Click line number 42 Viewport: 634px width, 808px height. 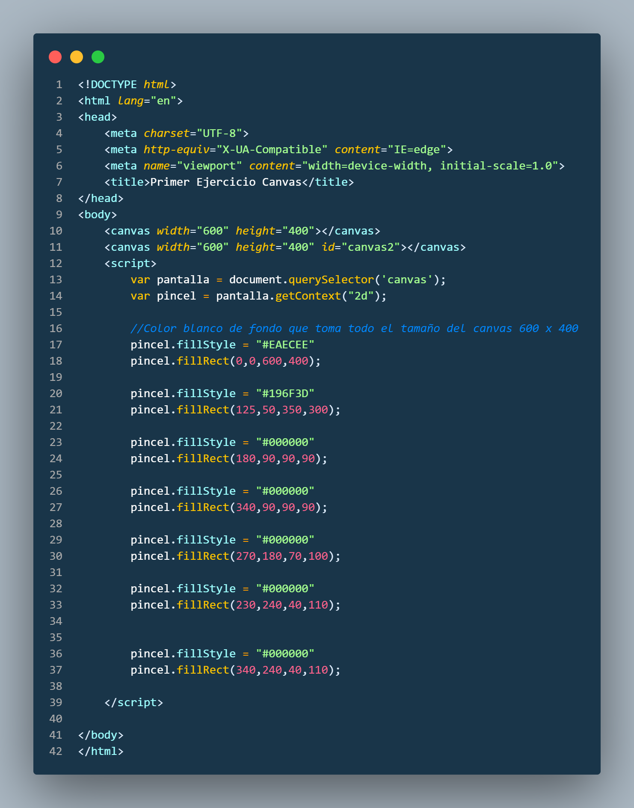[56, 751]
